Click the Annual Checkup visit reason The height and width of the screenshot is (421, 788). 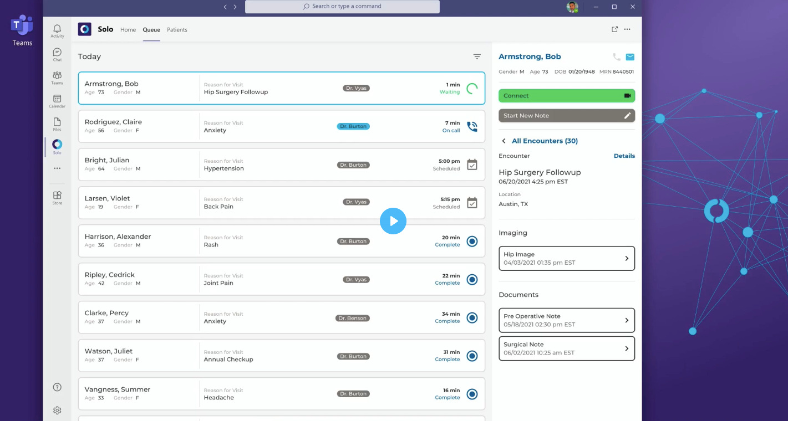(228, 360)
